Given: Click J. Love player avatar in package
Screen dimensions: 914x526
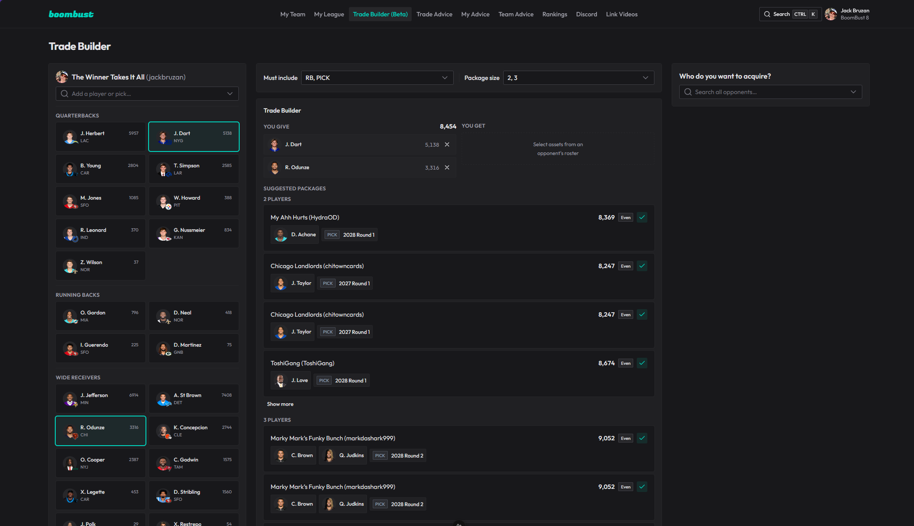Looking at the screenshot, I should click(x=280, y=380).
